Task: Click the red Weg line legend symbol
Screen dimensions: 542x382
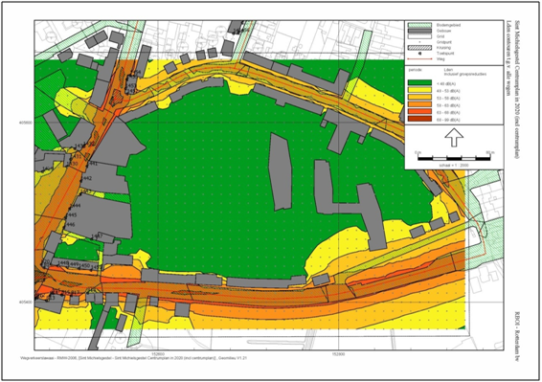Action: [x=419, y=59]
